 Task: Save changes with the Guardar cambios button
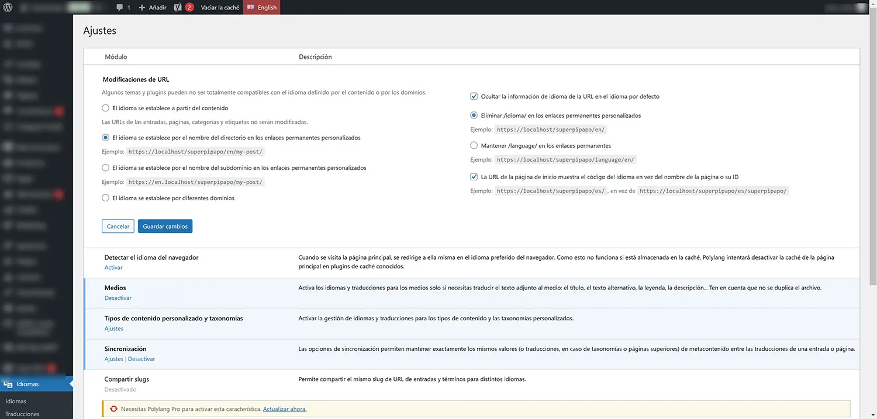pos(165,226)
